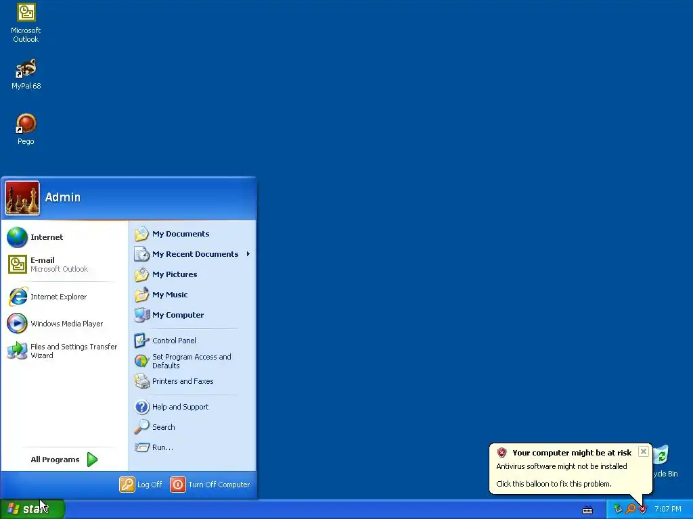Click the My Music folder icon
The height and width of the screenshot is (519, 693).
pos(142,295)
